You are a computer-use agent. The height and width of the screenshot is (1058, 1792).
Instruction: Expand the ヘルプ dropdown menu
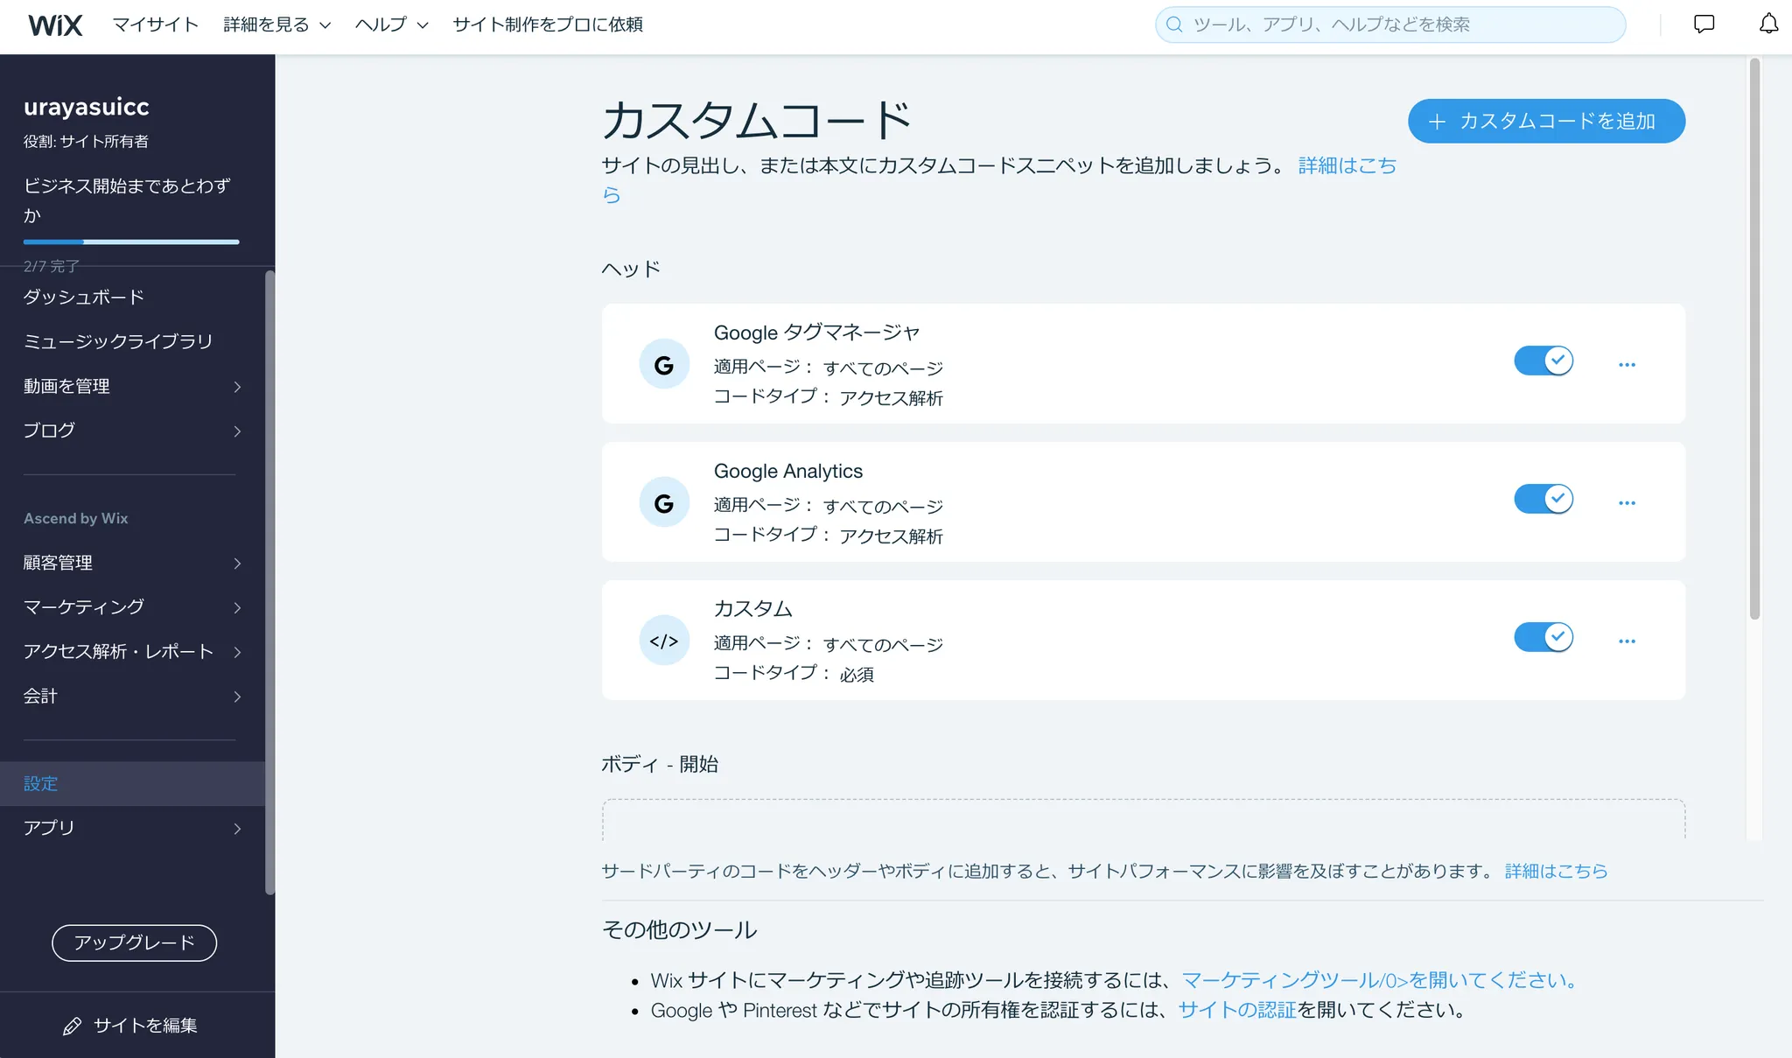(391, 25)
